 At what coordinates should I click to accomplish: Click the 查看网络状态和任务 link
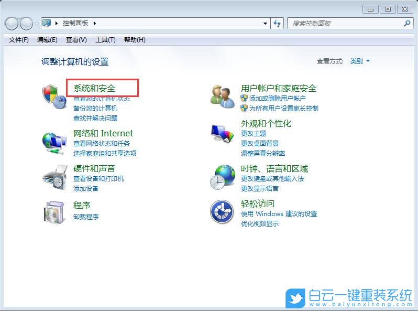click(102, 143)
